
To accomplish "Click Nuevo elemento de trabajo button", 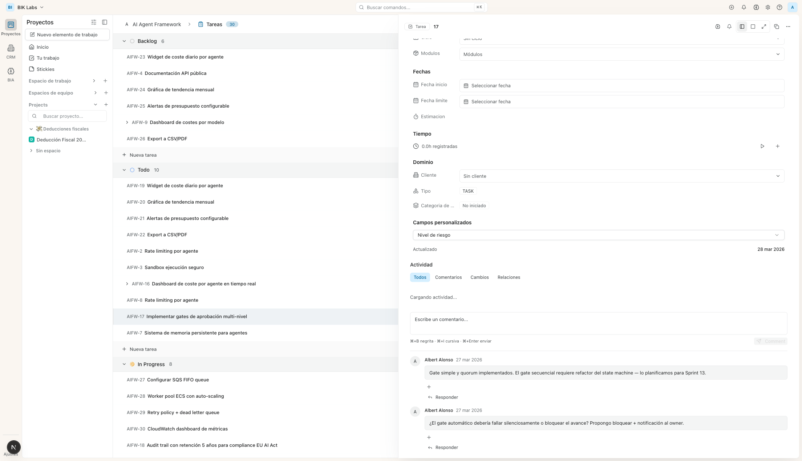I will (67, 35).
